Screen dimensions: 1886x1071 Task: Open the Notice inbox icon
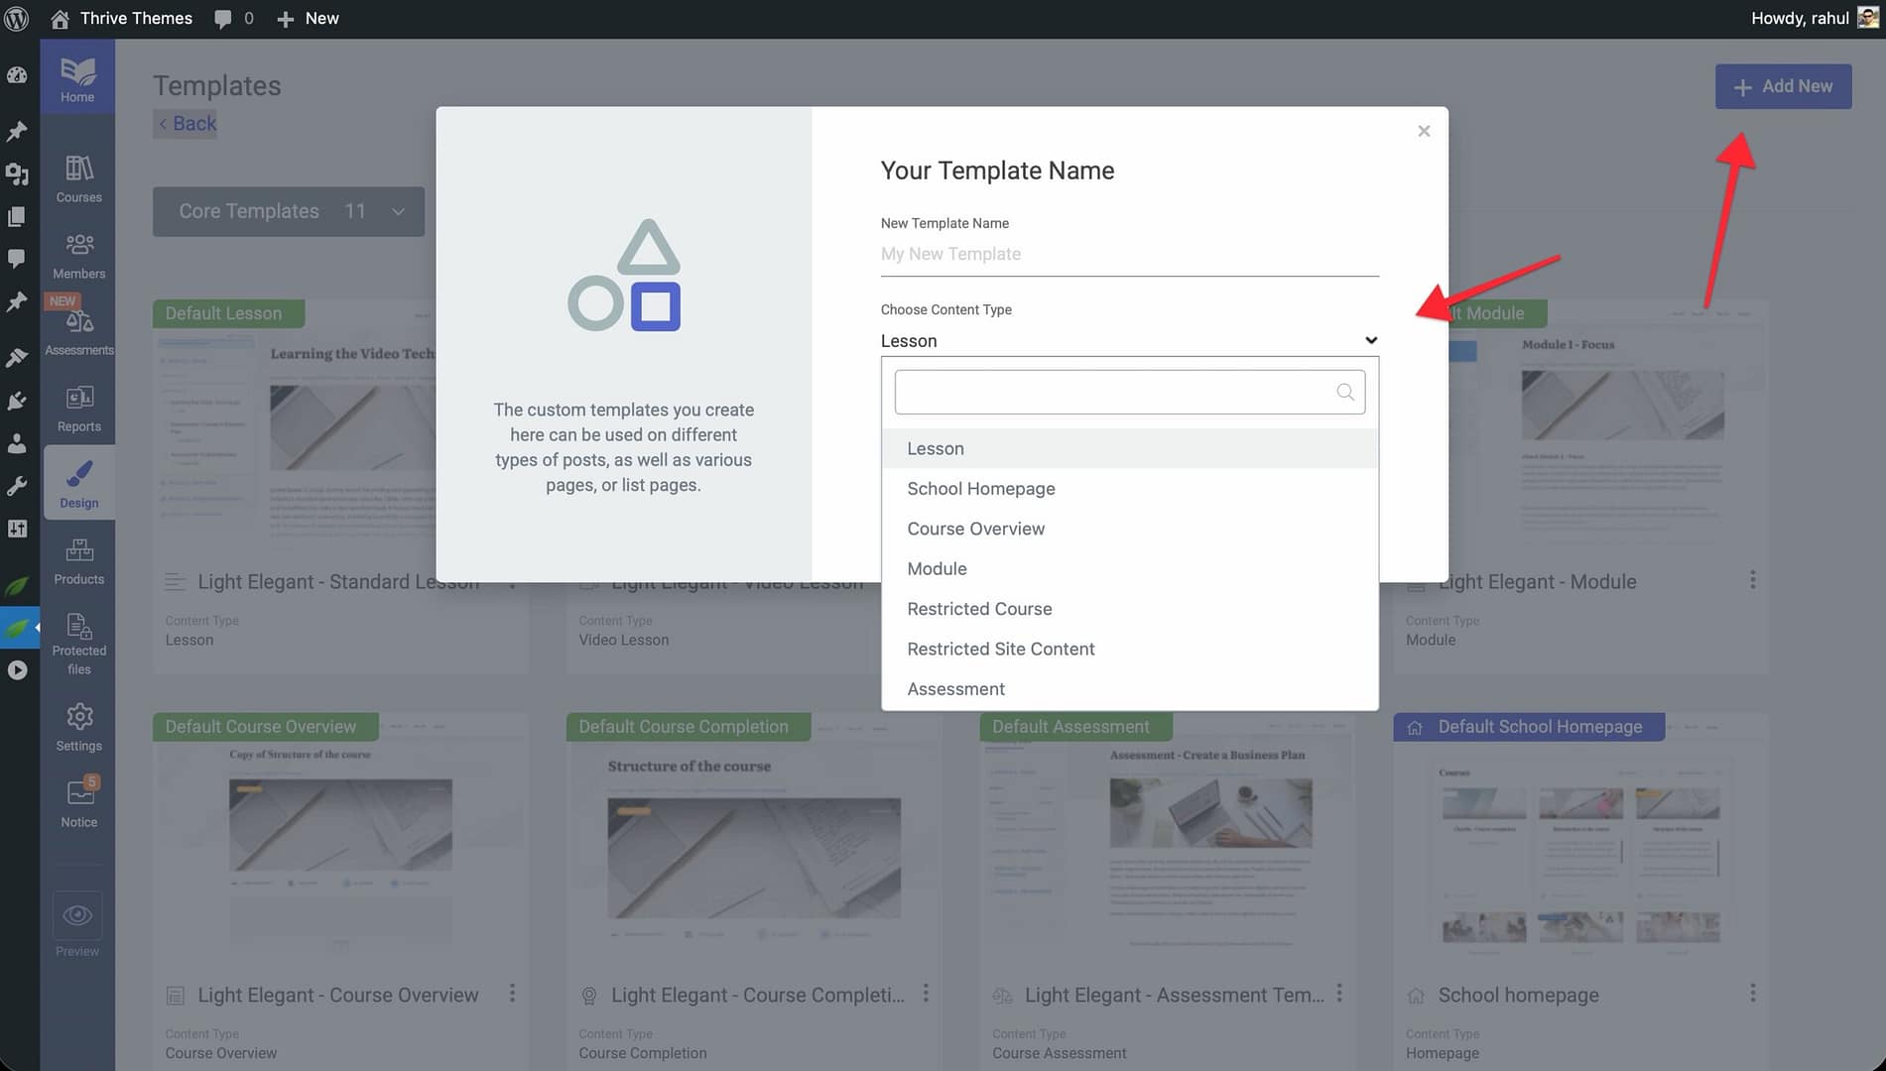click(x=78, y=803)
